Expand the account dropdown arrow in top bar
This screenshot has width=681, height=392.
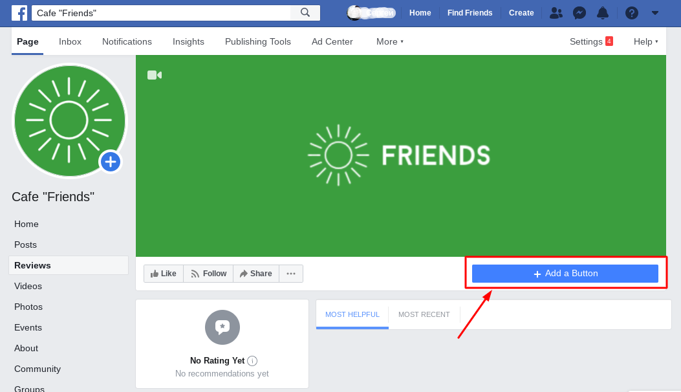(x=655, y=13)
